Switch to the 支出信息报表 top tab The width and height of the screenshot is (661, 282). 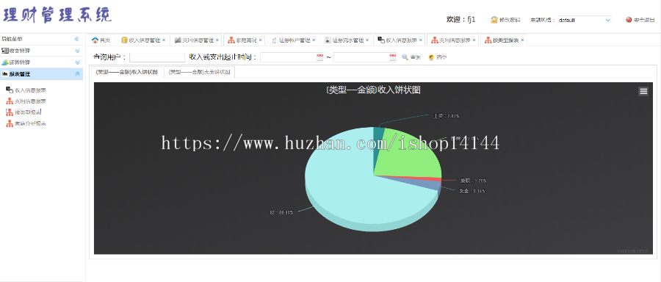(451, 40)
